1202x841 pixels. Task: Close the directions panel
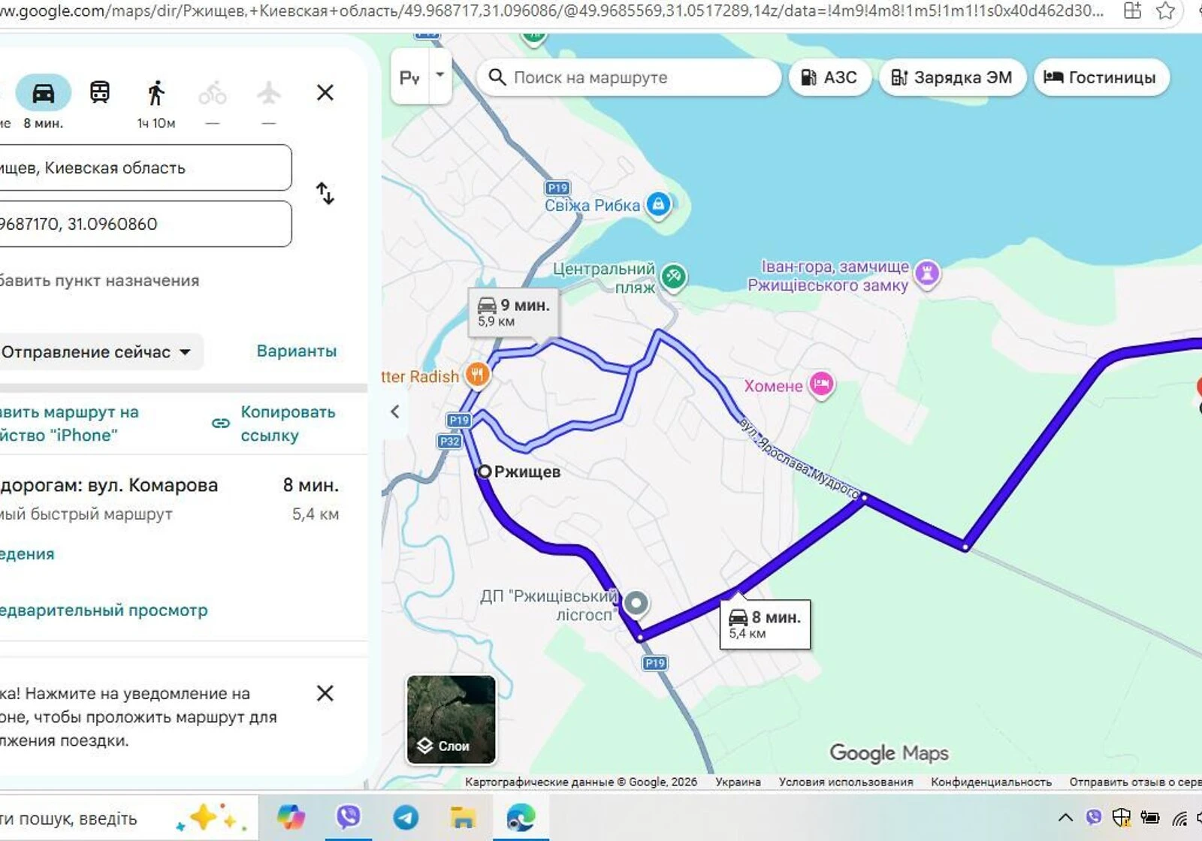click(x=325, y=92)
